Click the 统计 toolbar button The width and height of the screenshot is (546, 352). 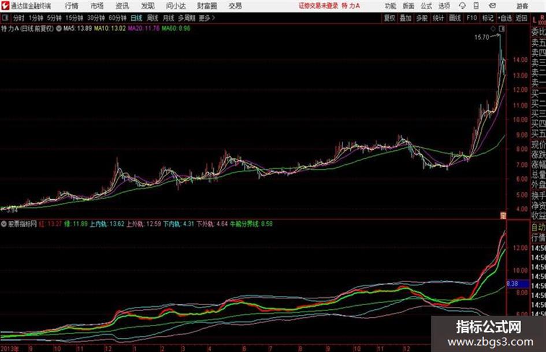[438, 18]
